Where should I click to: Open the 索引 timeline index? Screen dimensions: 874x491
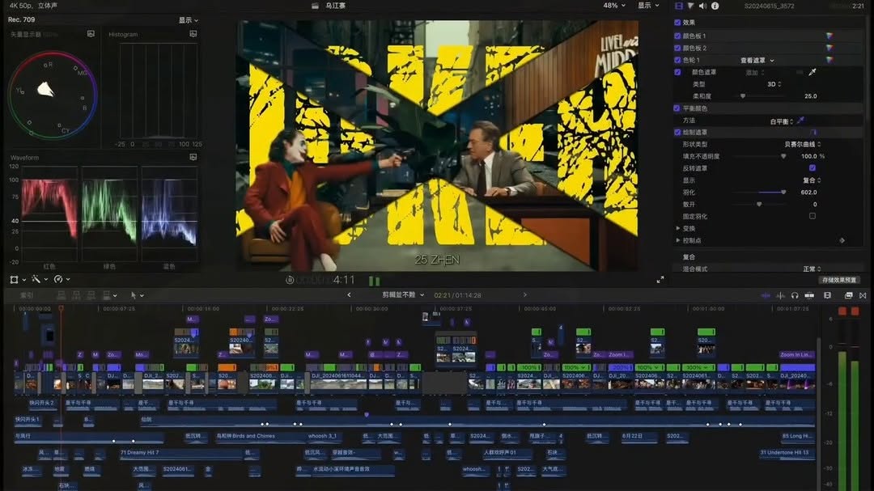pos(27,295)
